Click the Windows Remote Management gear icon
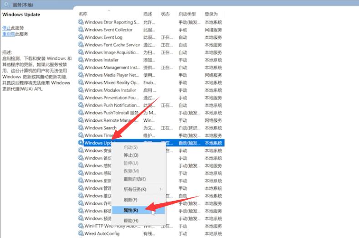Viewport: 359px width, 238px height. pyautogui.click(x=81, y=120)
